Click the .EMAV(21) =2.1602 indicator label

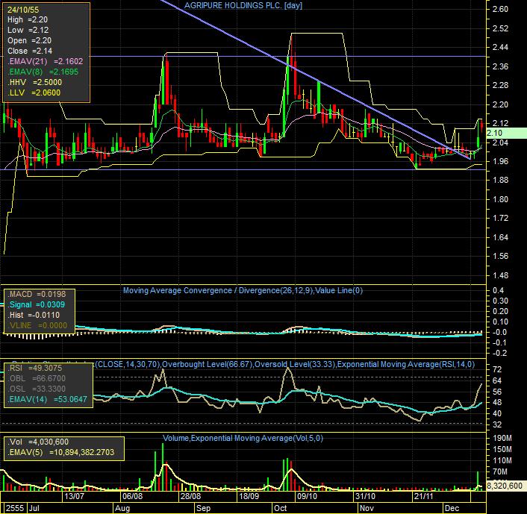click(45, 61)
